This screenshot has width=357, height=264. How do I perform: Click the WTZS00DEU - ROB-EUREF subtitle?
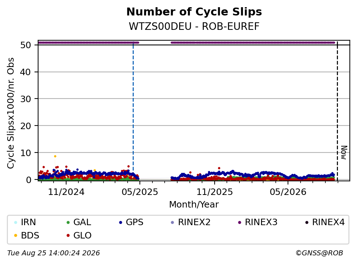(194, 26)
